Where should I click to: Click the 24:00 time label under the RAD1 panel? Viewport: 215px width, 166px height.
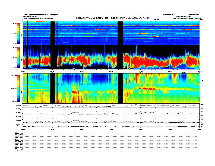(x=199, y=71)
